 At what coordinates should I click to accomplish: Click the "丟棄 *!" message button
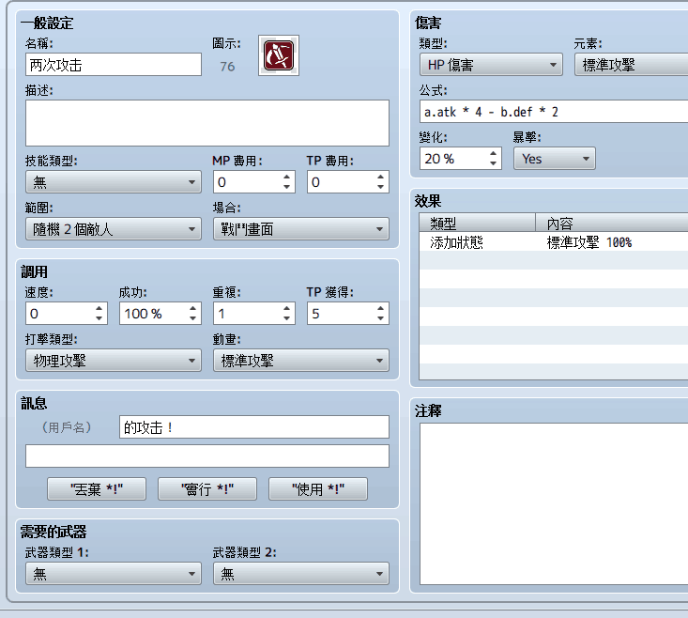(x=97, y=489)
